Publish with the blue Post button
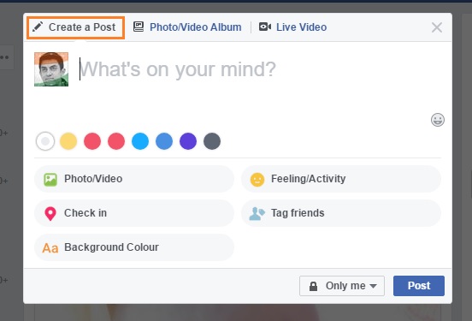The image size is (472, 321). click(419, 286)
